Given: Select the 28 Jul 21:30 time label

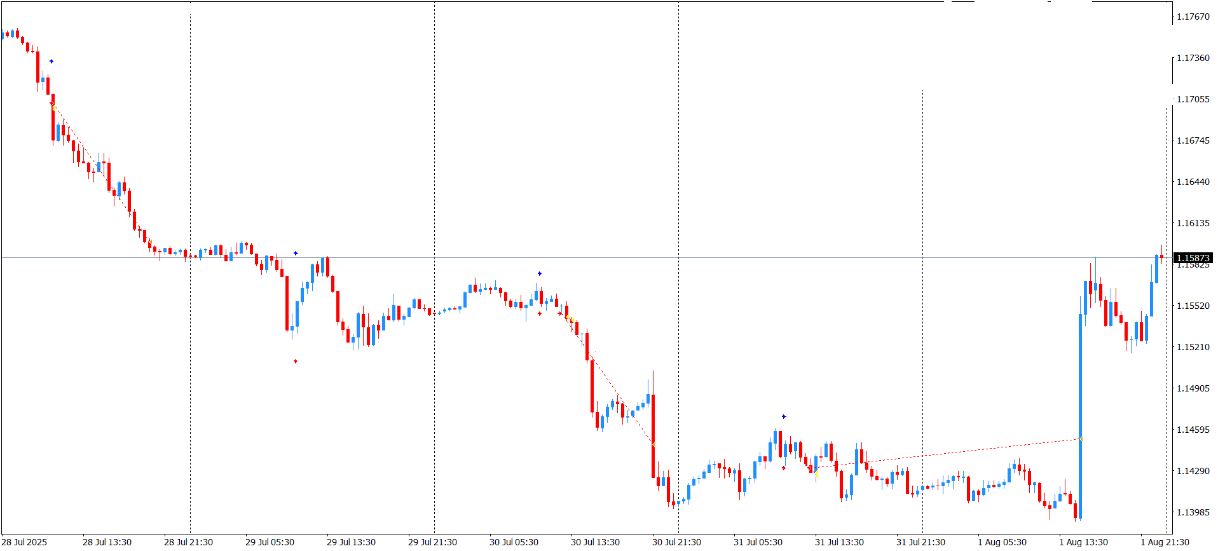Looking at the screenshot, I should [x=188, y=542].
